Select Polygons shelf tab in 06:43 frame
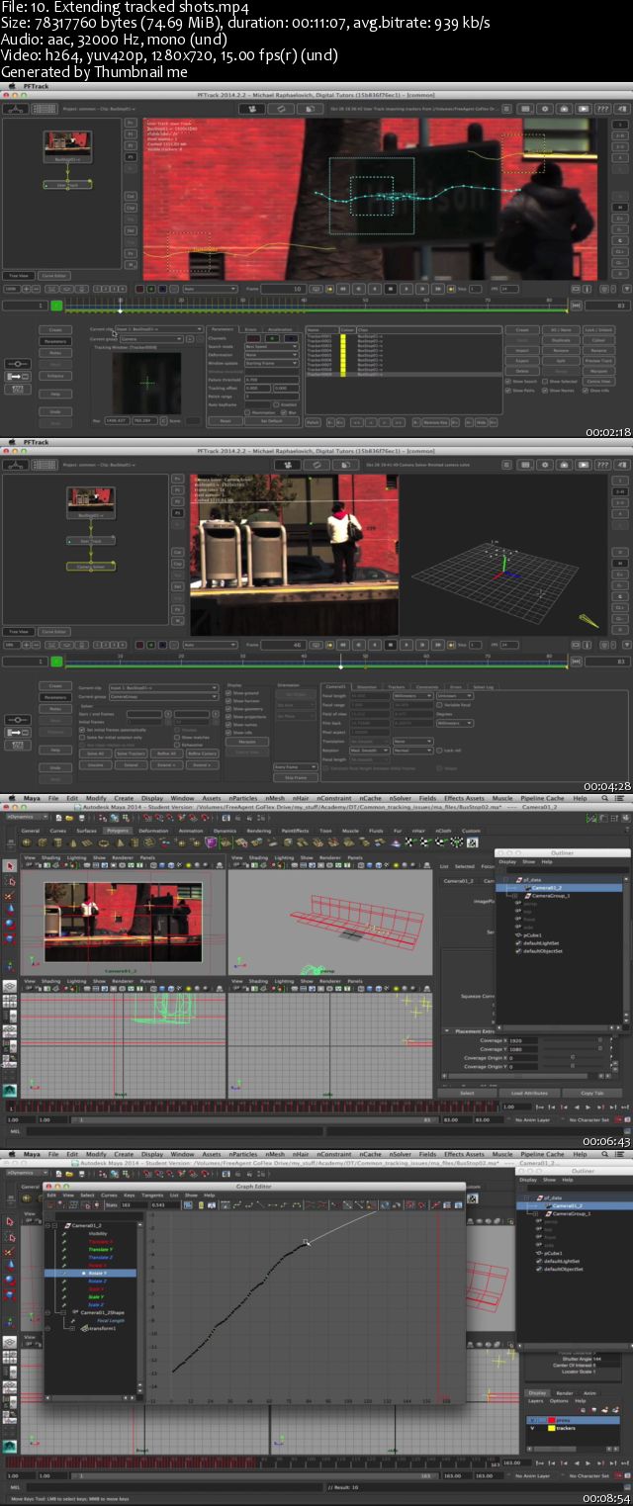This screenshot has width=633, height=1506. [x=118, y=831]
